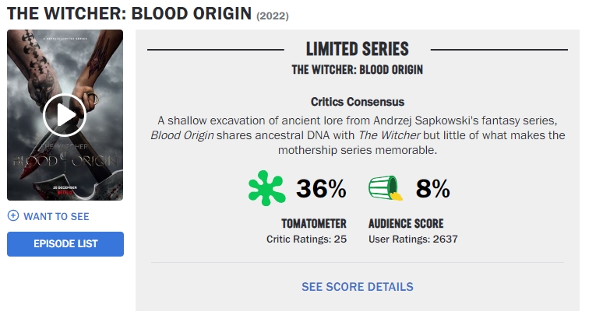
Task: Click the 36% Tomatometer score
Action: pos(321,189)
